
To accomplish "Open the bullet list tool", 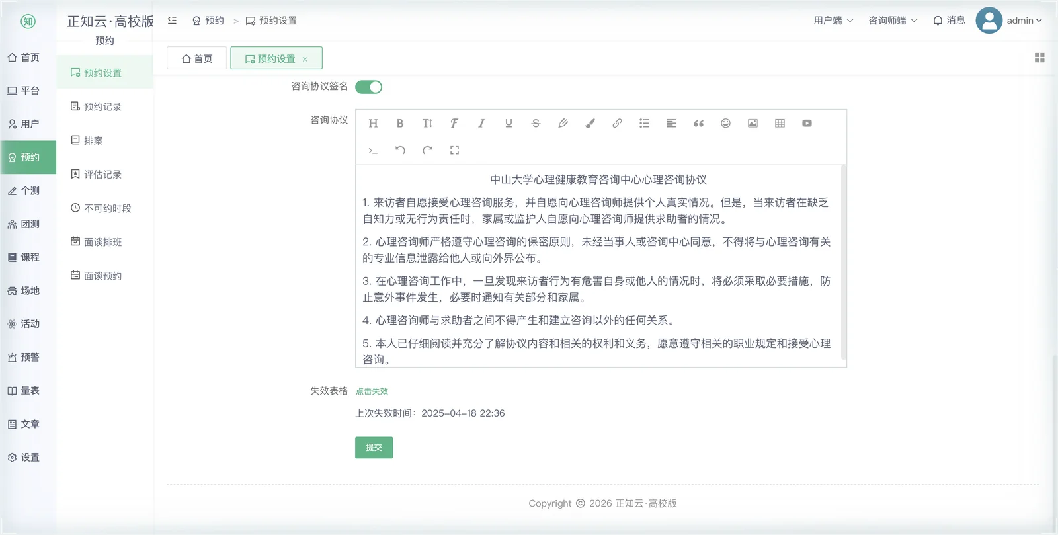I will (644, 124).
